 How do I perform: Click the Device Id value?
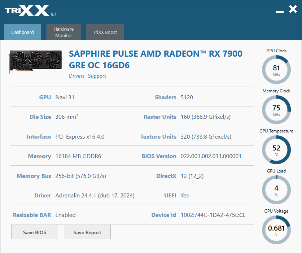[213, 215]
